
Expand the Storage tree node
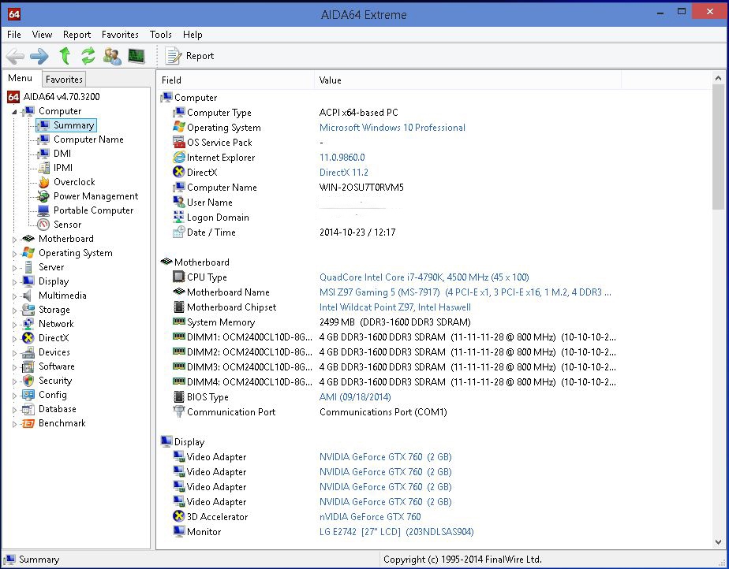point(14,311)
